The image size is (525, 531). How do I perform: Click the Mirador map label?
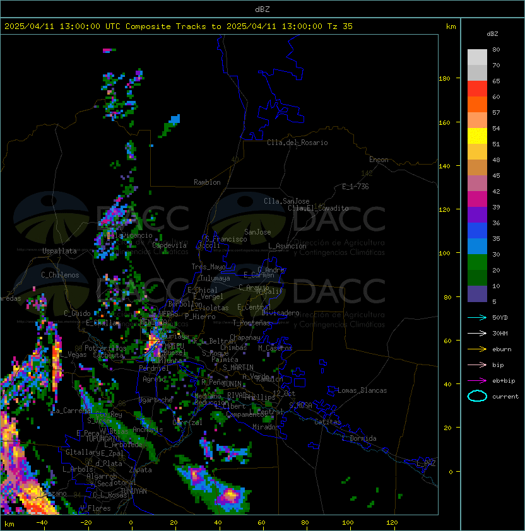[x=266, y=427]
